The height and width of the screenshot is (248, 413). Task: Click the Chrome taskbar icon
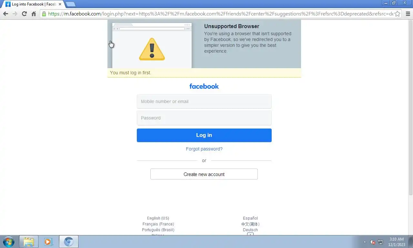pyautogui.click(x=68, y=242)
